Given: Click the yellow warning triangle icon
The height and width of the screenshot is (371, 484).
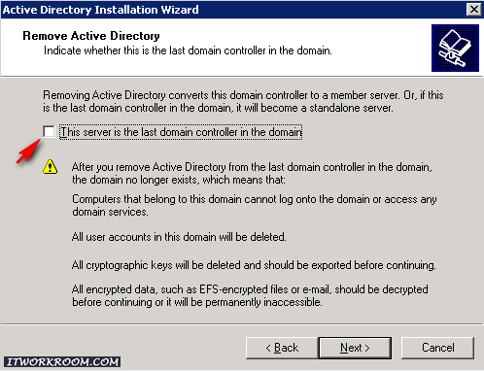Looking at the screenshot, I should point(51,166).
